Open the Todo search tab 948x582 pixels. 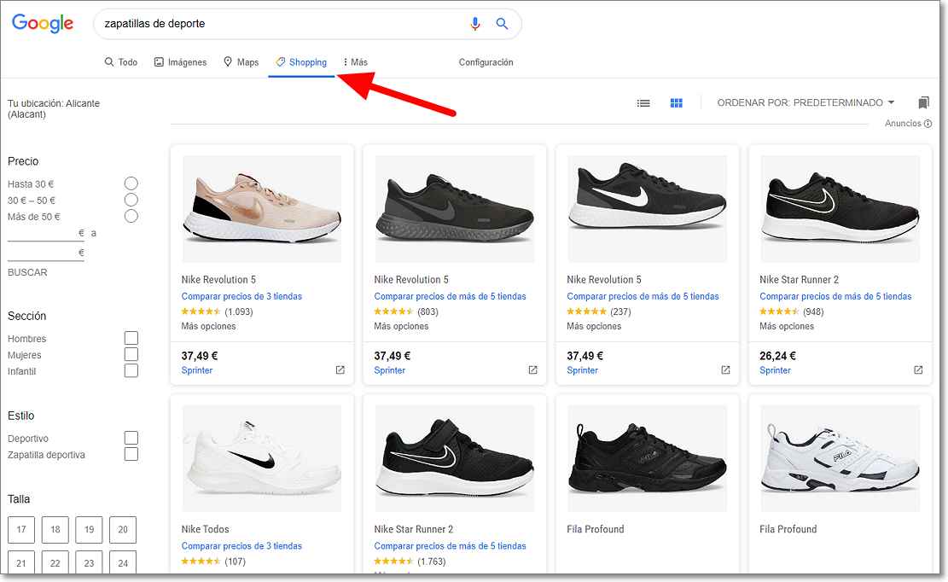coord(121,62)
